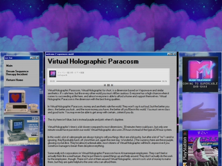Click the 04:36 track duration label
This screenshot has width=222, height=166.
(x=164, y=81)
